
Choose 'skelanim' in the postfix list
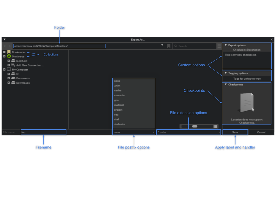pyautogui.click(x=120, y=124)
